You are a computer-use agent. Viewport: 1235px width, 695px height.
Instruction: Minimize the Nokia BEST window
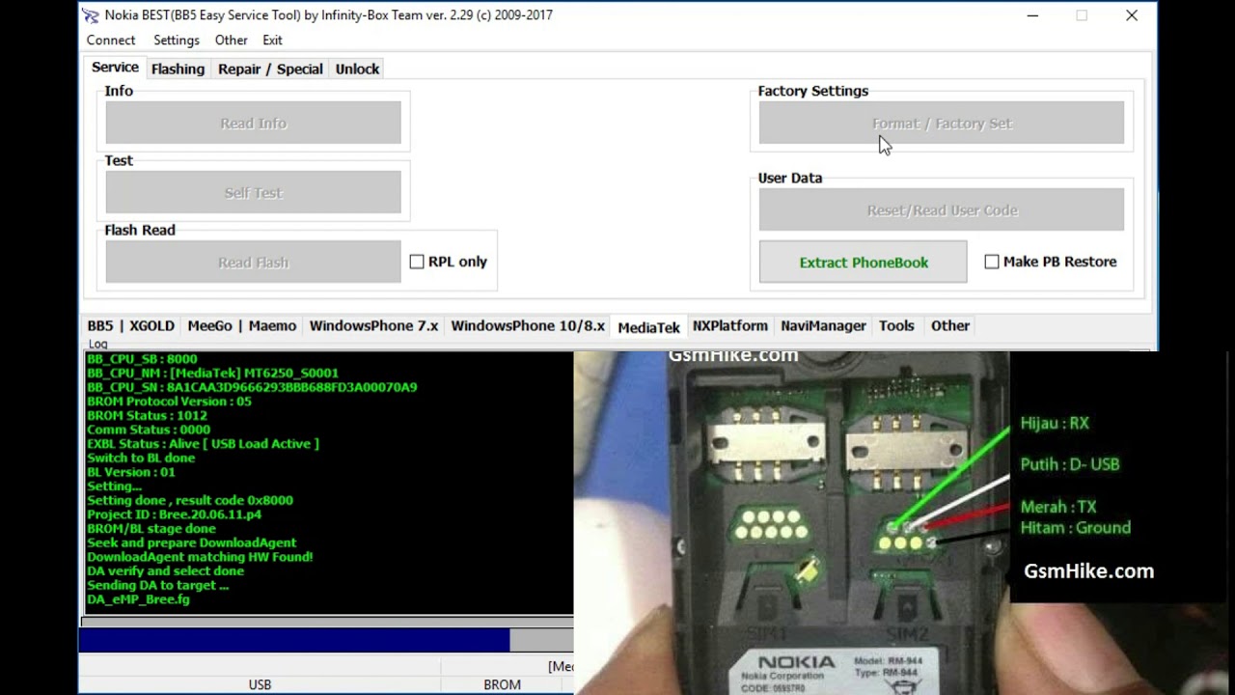coord(1032,15)
